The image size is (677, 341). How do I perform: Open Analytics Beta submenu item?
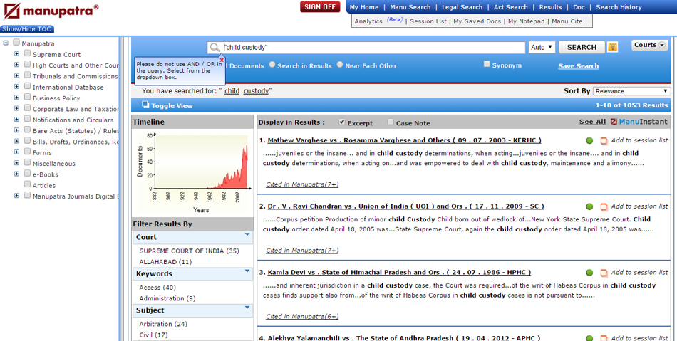[x=378, y=21]
